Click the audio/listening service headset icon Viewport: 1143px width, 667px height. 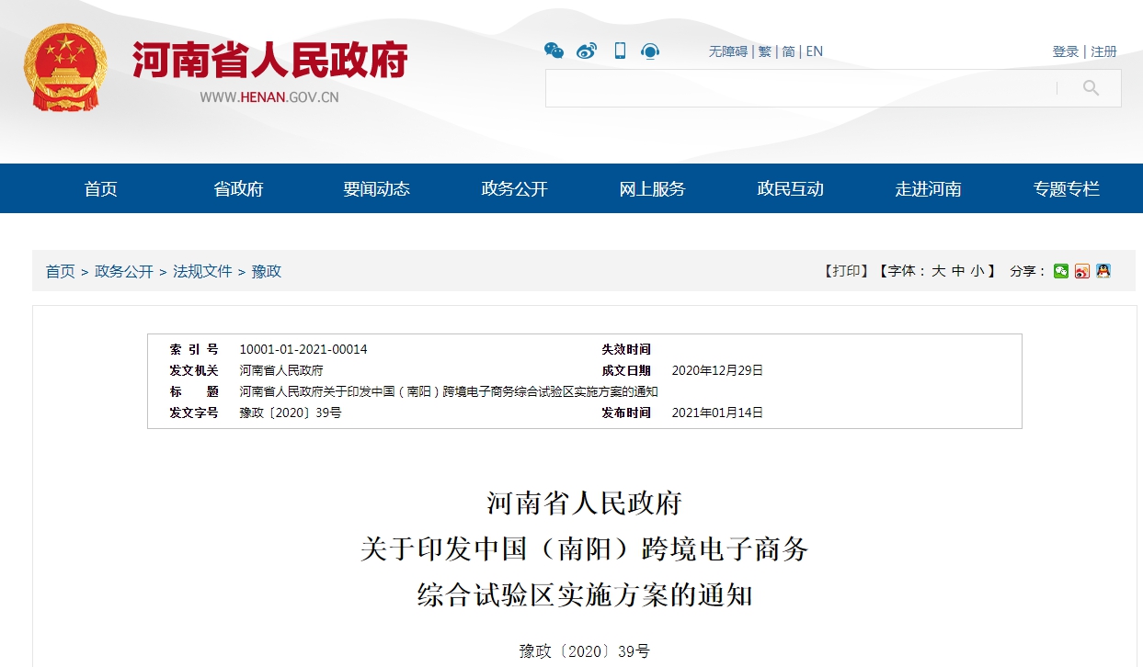pos(651,51)
